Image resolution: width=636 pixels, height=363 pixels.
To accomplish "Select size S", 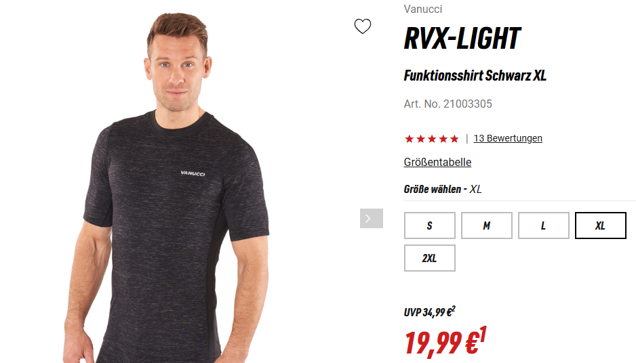I will 430,226.
